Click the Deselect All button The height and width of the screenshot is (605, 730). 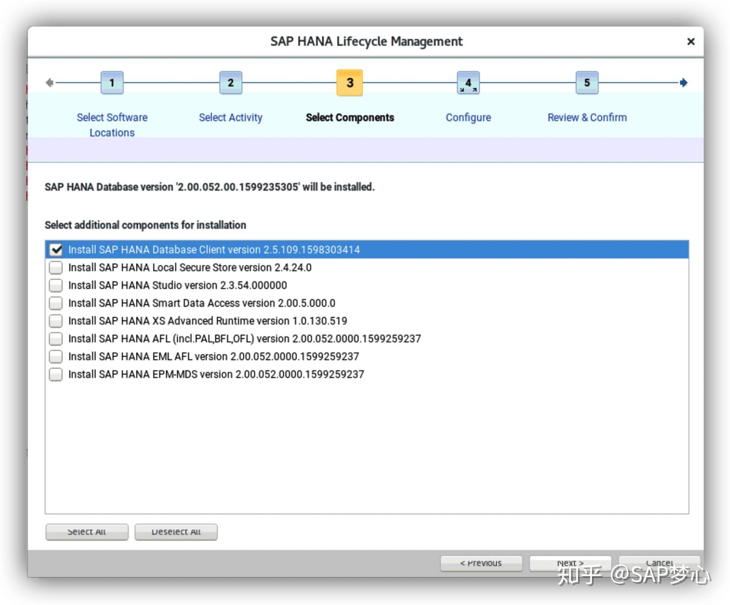click(176, 532)
